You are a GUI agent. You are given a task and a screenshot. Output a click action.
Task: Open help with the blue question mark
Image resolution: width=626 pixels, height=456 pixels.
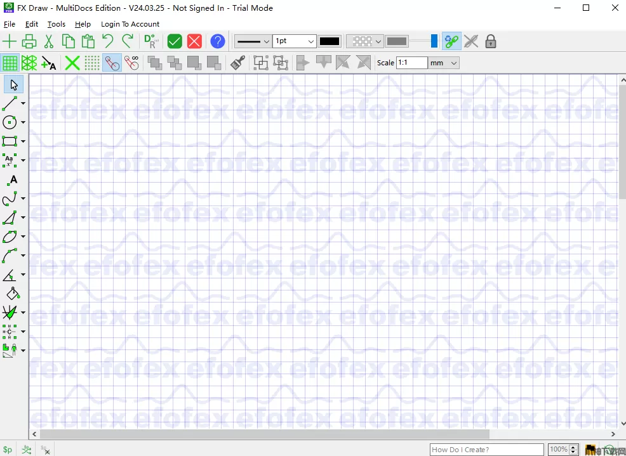click(x=217, y=42)
